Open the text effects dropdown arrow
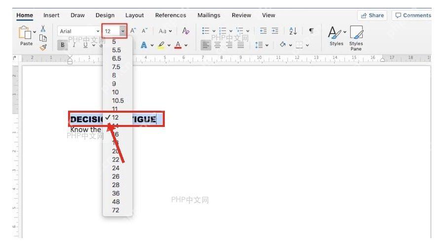 pos(152,45)
